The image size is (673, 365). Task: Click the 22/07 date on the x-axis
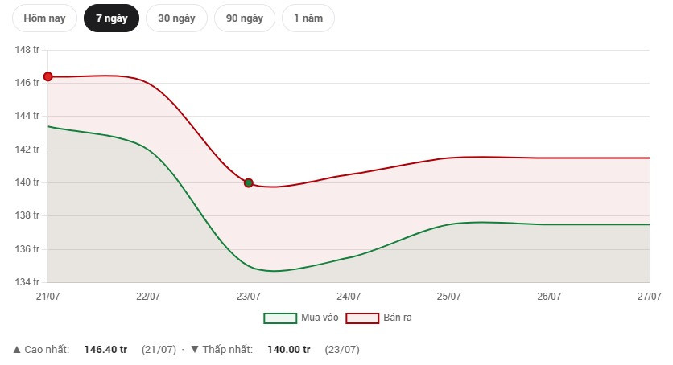148,297
